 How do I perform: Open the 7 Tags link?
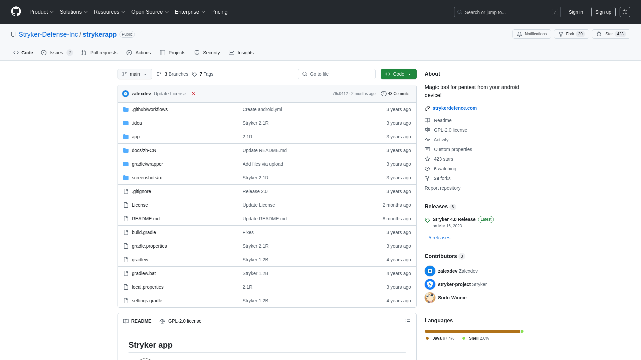203,74
